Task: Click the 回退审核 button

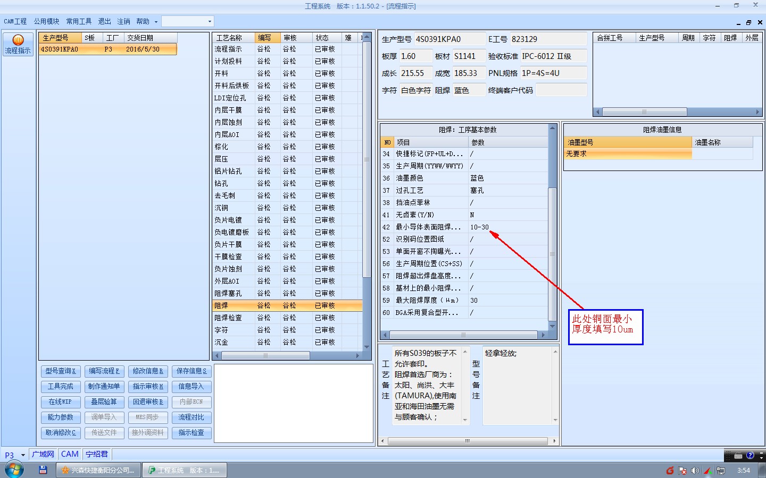Action: [x=148, y=402]
